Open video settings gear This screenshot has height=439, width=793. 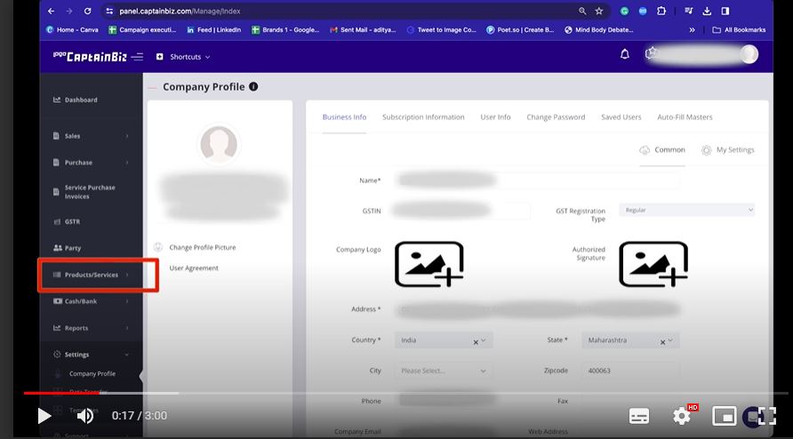coord(682,416)
